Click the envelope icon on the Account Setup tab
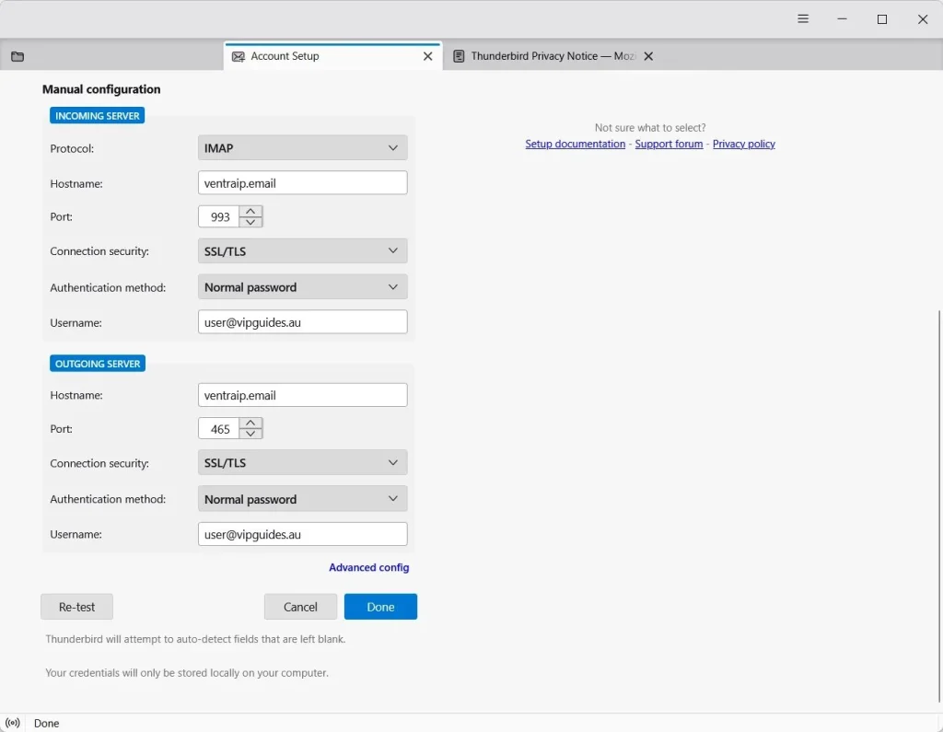Viewport: 943px width, 732px height. tap(238, 56)
